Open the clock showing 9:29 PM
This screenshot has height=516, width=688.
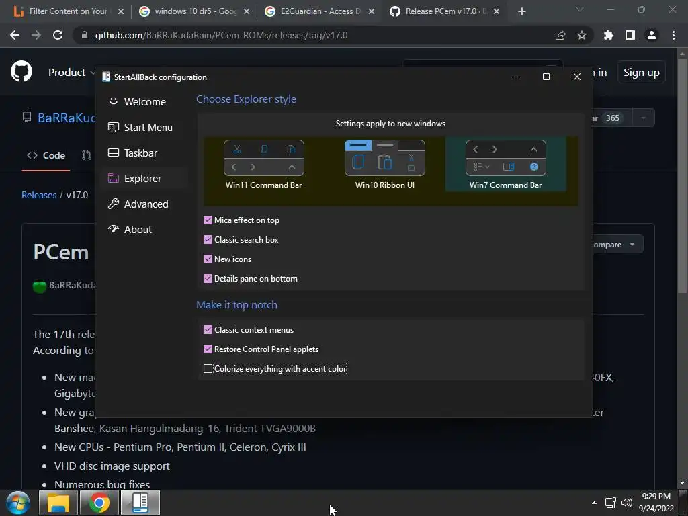tap(656, 503)
